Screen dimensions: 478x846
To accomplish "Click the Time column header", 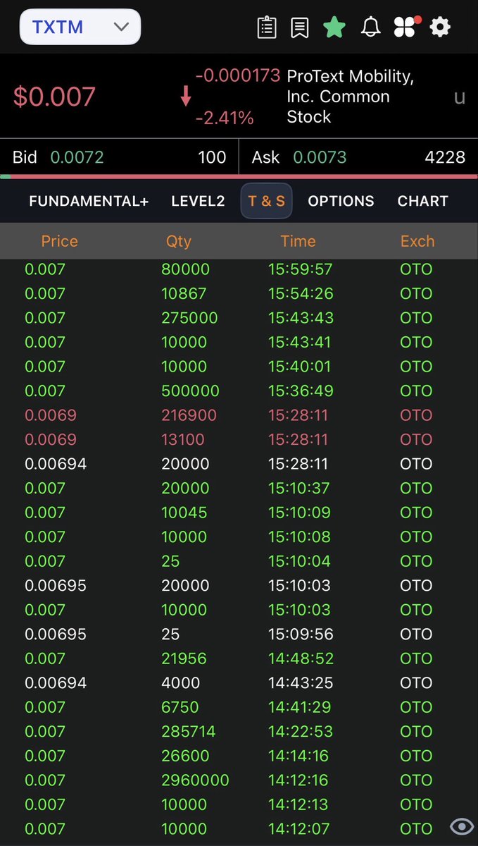I will (x=298, y=241).
